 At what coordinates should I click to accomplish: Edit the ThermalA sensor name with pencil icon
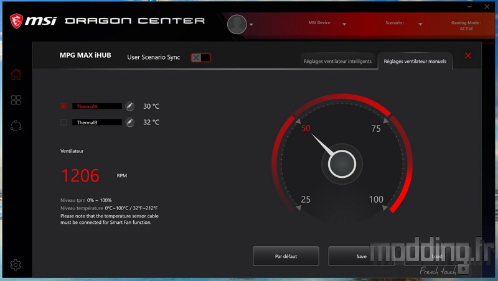[x=129, y=106]
